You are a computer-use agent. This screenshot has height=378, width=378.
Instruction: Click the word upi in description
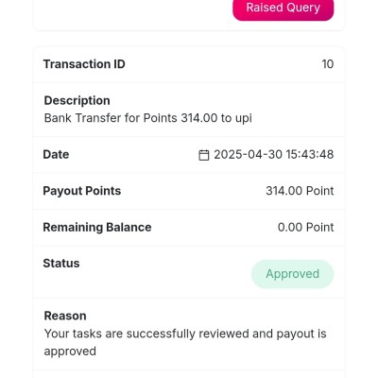[243, 118]
